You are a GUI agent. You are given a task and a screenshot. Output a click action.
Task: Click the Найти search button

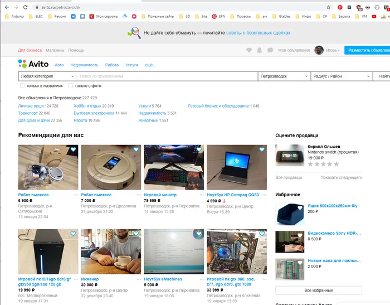click(382, 76)
